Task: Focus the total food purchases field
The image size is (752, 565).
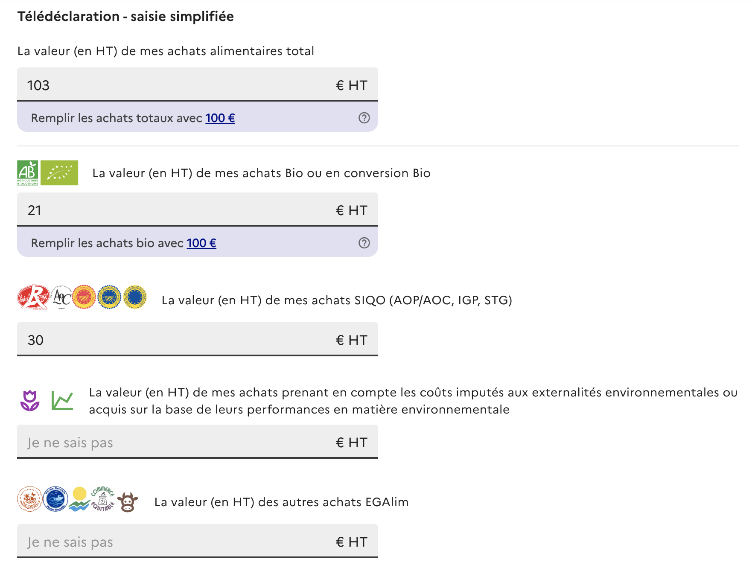Action: [x=179, y=85]
